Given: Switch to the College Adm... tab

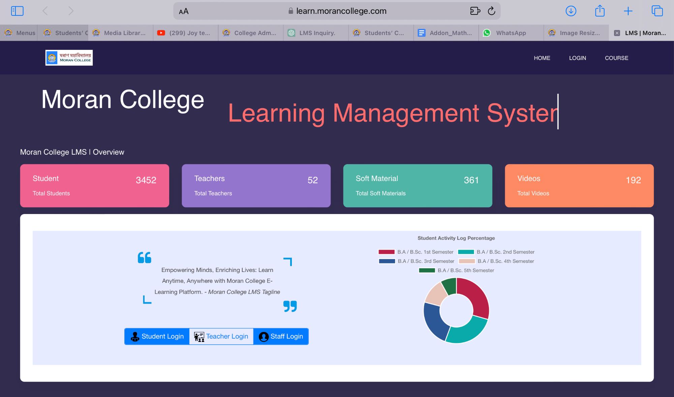Looking at the screenshot, I should [x=251, y=33].
